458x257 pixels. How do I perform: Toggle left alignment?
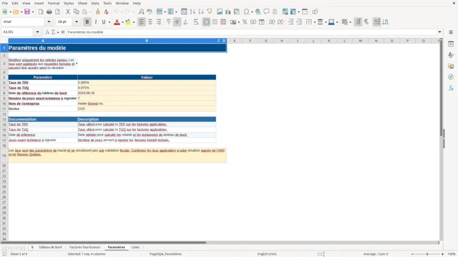point(142,22)
